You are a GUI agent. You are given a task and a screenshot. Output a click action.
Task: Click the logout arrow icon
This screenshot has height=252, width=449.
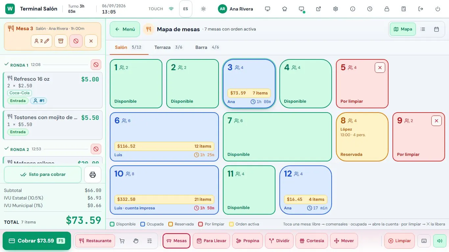421,9
